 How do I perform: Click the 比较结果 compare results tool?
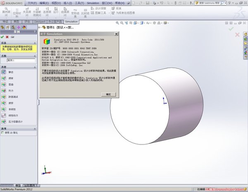coord(85,13)
